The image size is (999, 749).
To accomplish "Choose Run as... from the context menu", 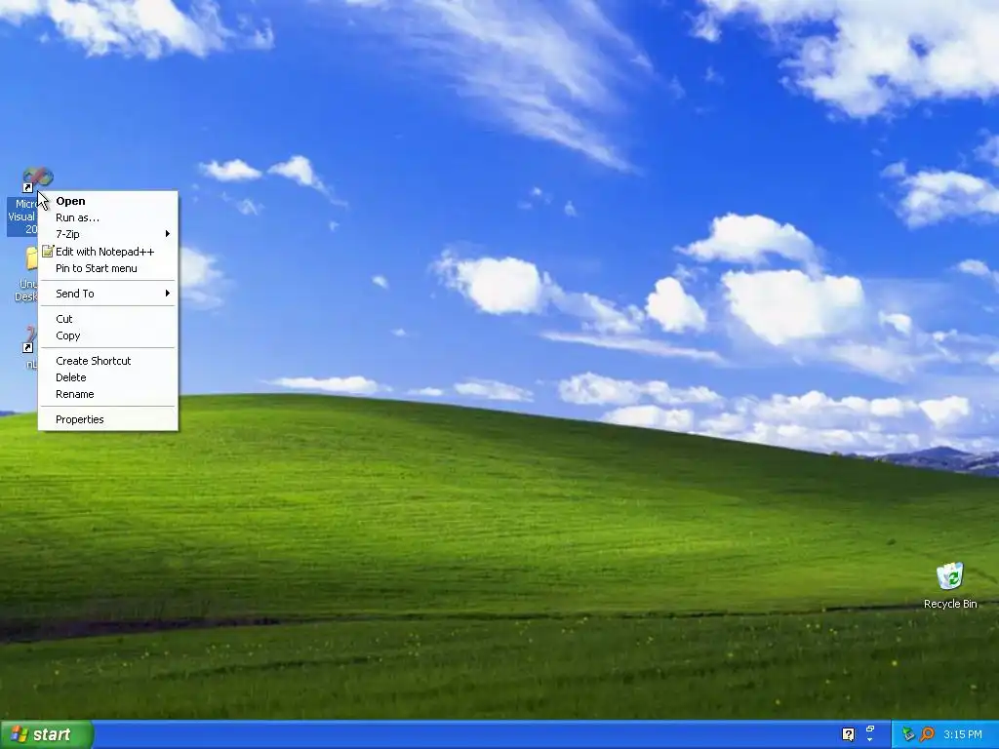I will coord(108,217).
